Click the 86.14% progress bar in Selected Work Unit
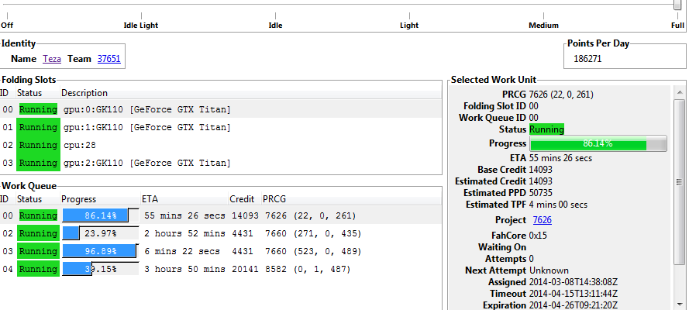The height and width of the screenshot is (310, 689). (x=598, y=143)
